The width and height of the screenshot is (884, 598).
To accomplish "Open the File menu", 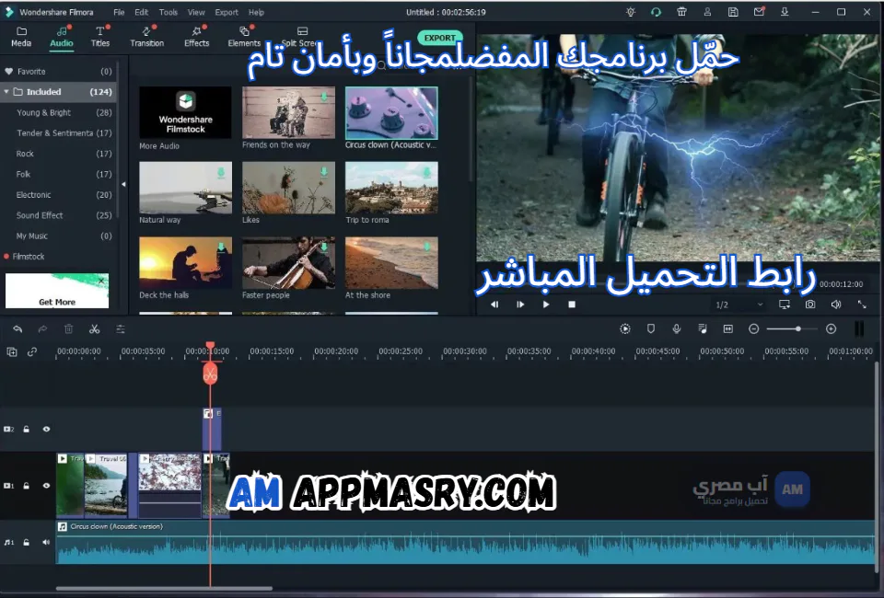I will pos(119,12).
